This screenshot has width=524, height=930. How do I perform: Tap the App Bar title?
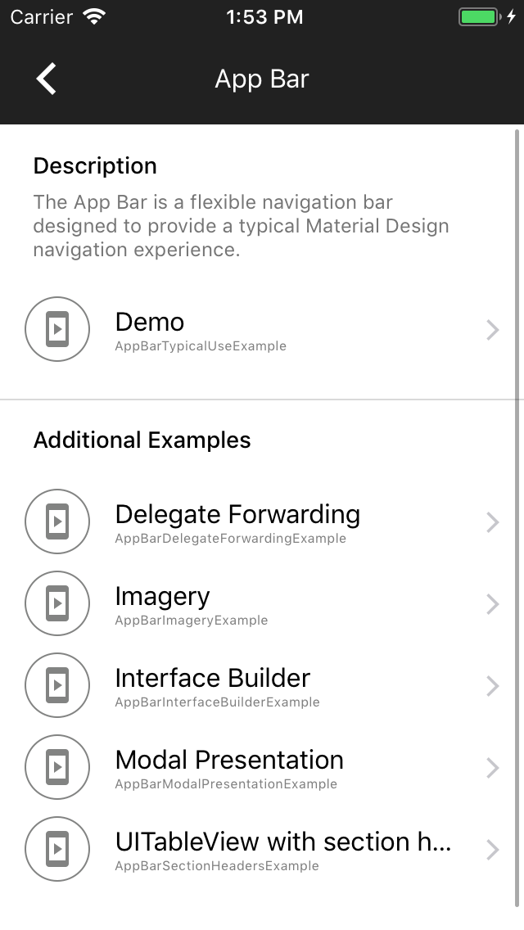(261, 78)
